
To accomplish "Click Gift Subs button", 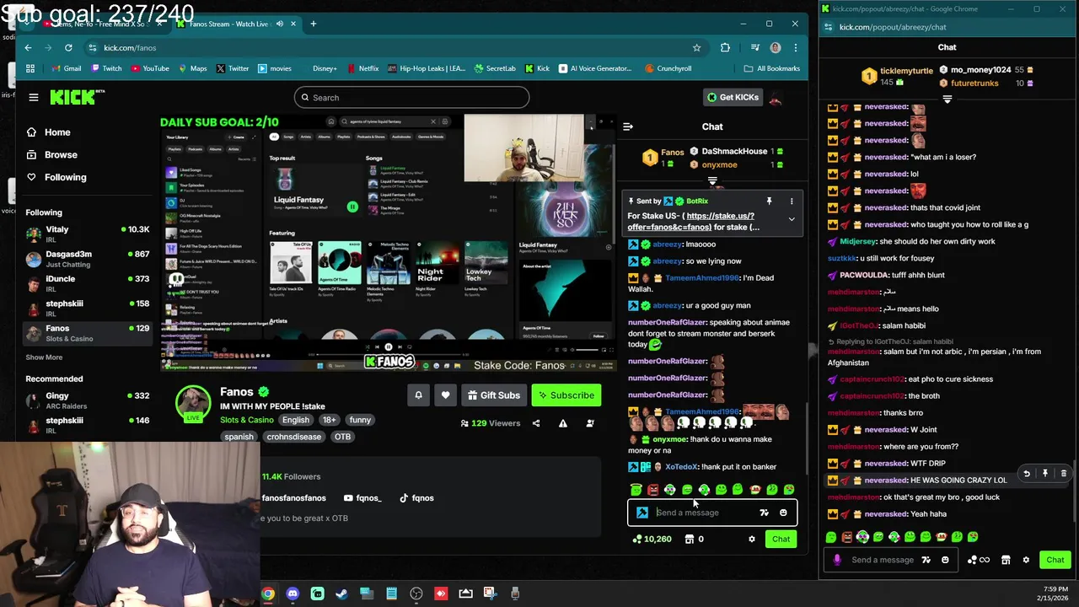I will 493,395.
